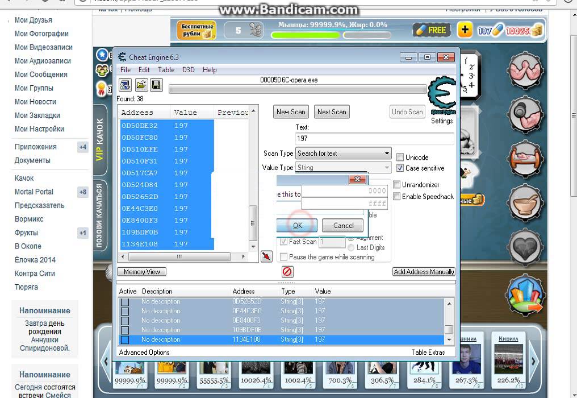Open the Scan Type dropdown

(x=344, y=154)
